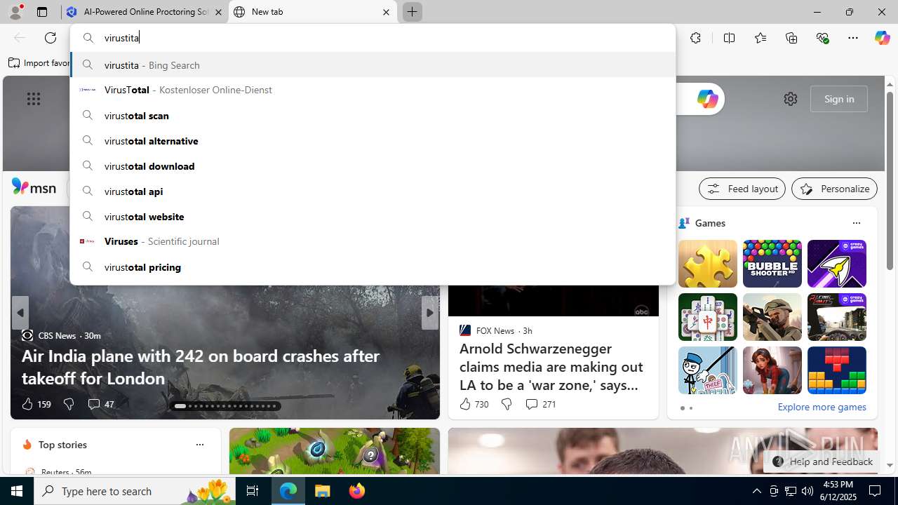Open Task View on taskbar

pyautogui.click(x=253, y=491)
